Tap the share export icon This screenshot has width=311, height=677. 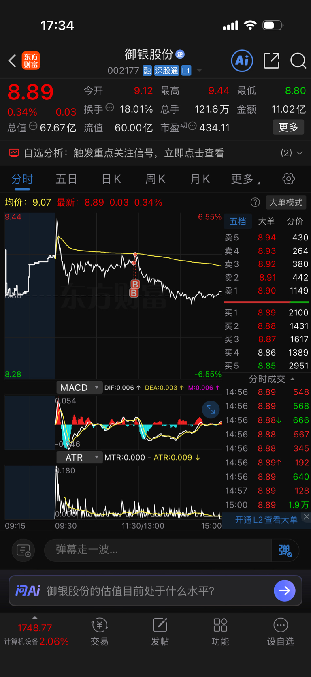[x=271, y=61]
